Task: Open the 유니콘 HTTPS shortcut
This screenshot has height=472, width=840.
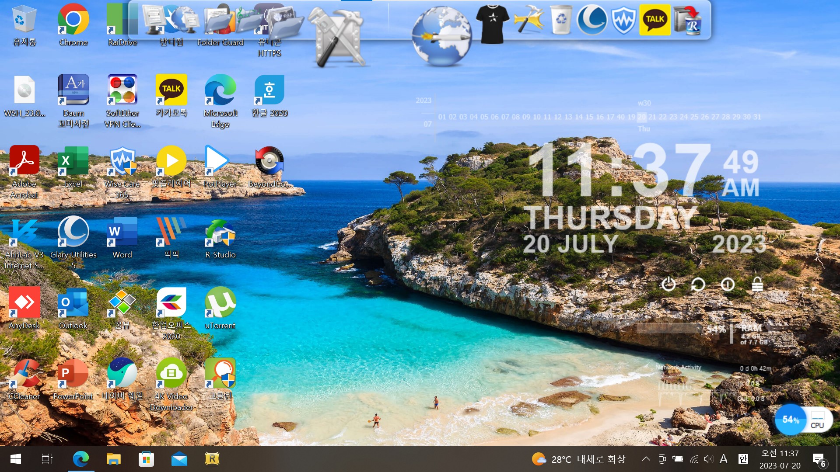Action: [269, 30]
